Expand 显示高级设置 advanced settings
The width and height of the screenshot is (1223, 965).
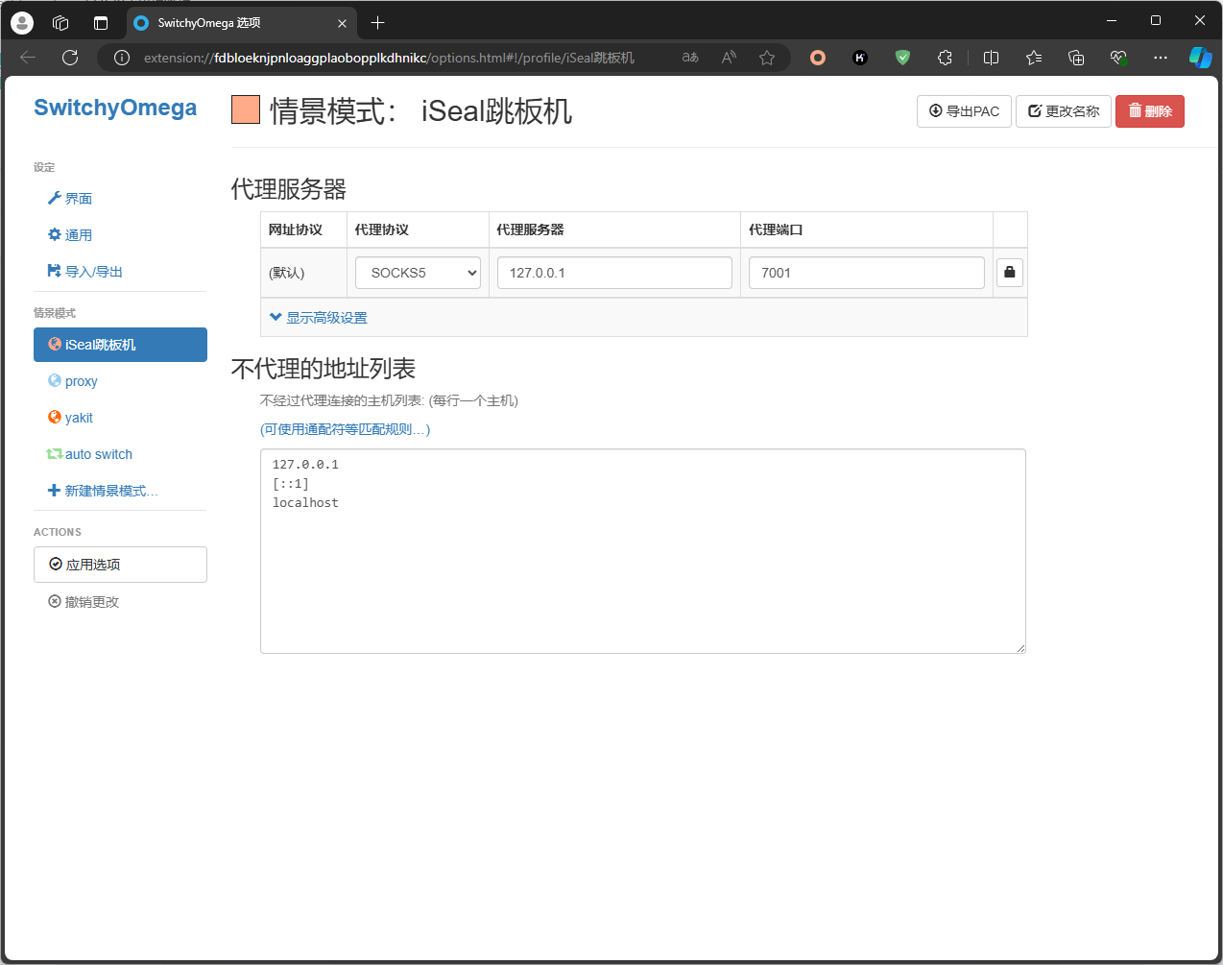[319, 318]
